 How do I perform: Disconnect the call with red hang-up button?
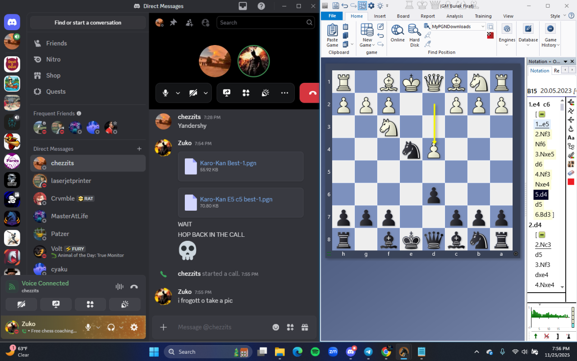[310, 93]
